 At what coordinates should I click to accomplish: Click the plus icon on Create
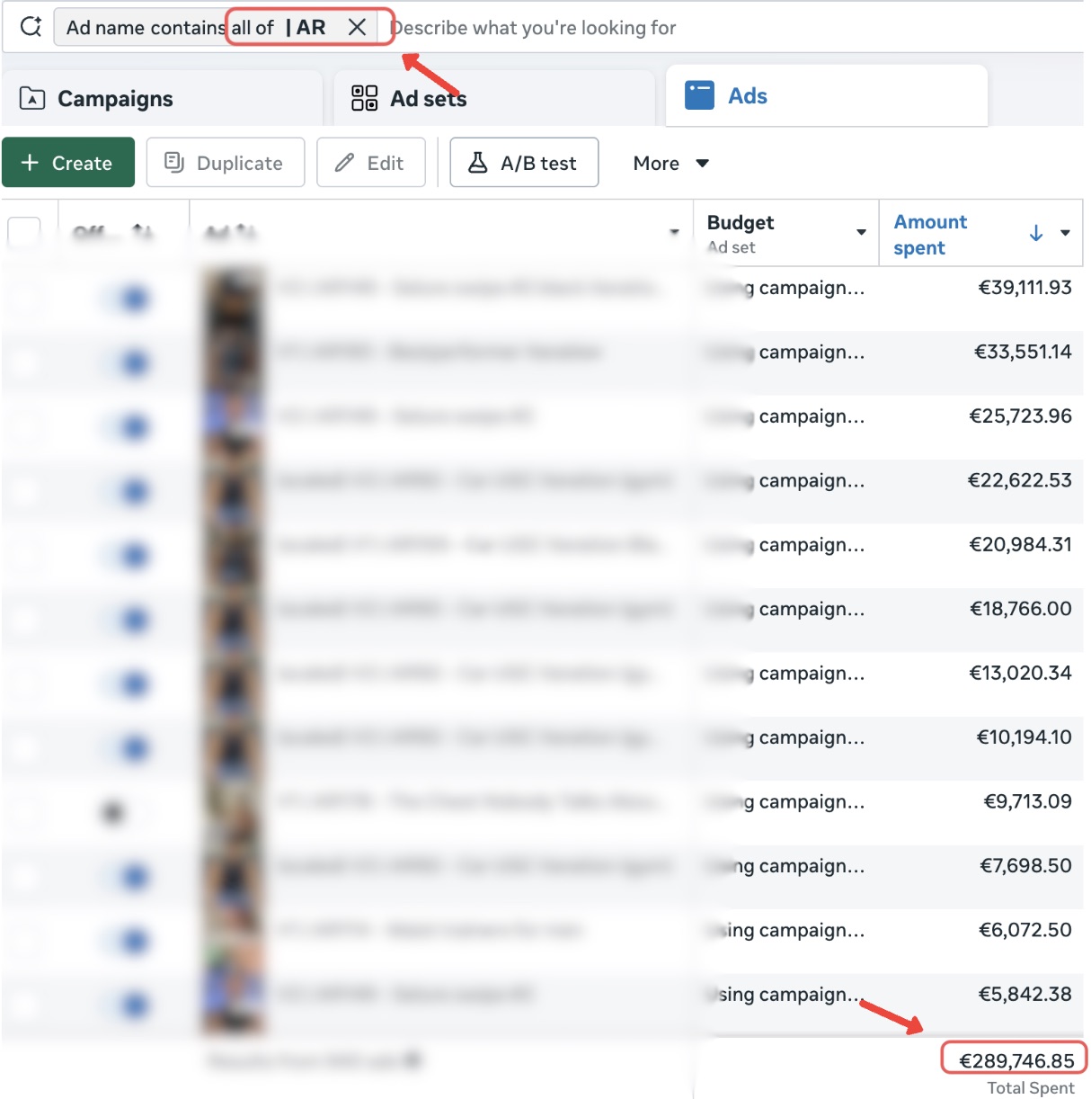coord(30,163)
